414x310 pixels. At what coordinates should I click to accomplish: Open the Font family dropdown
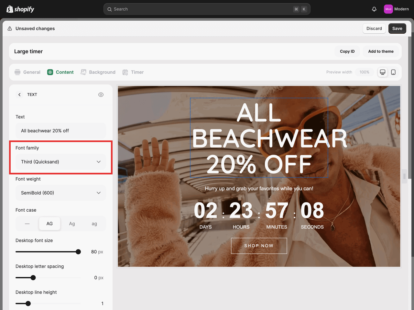[x=61, y=162]
